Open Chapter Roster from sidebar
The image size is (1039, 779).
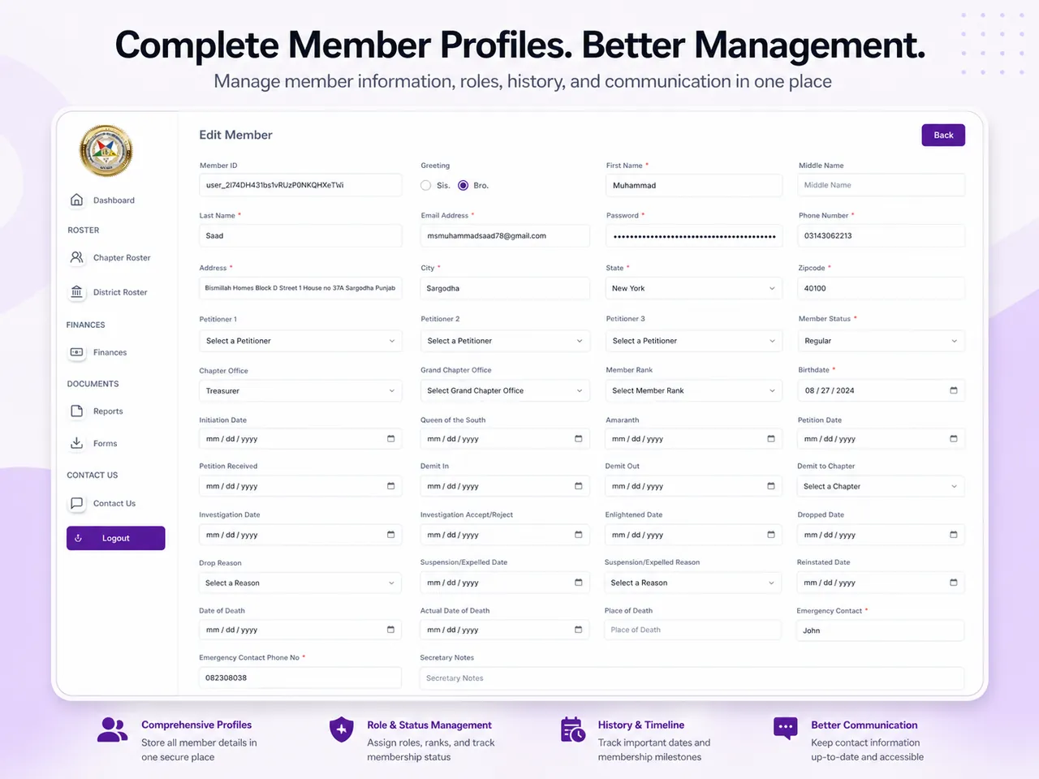(121, 258)
